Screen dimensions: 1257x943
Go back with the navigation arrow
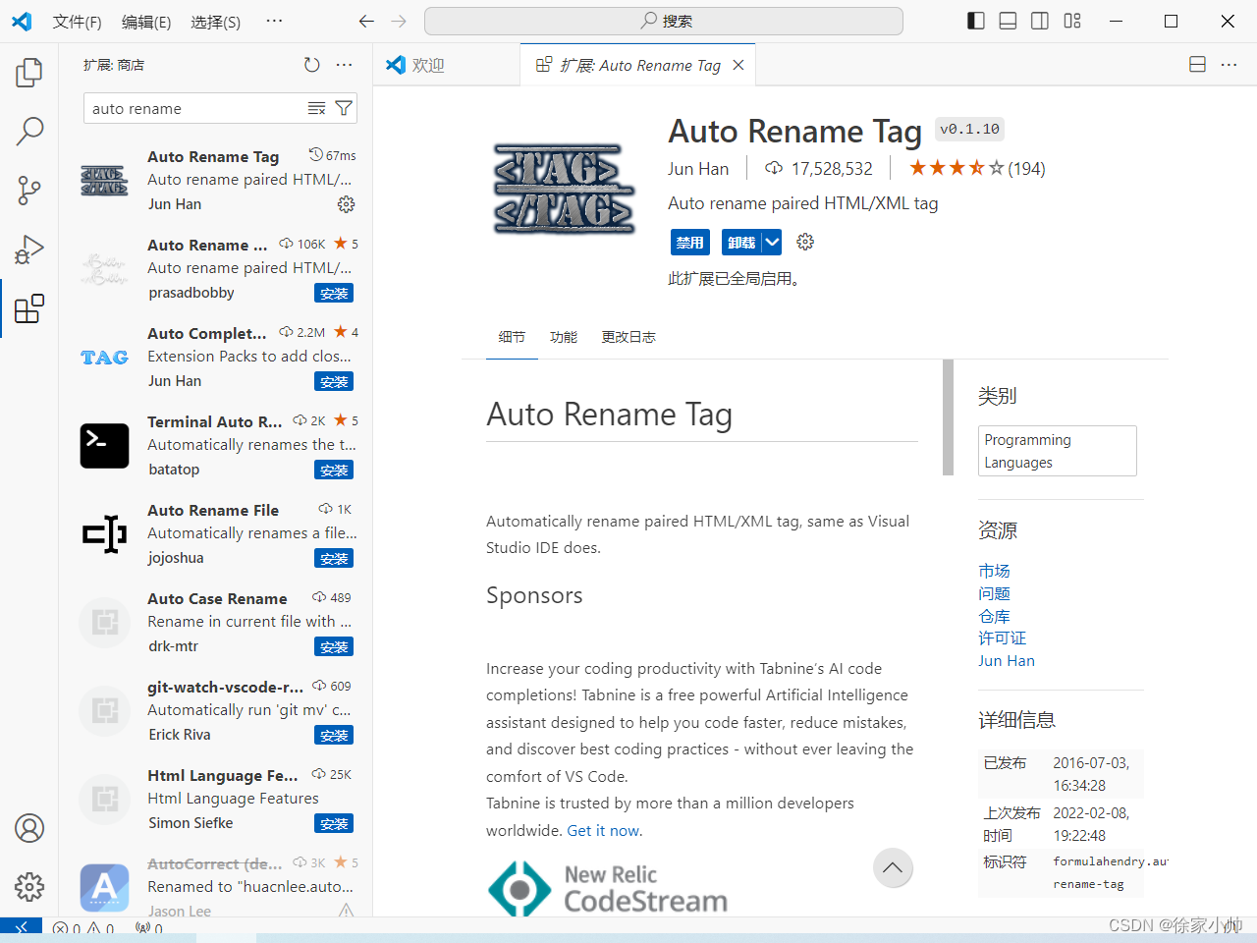[x=366, y=21]
